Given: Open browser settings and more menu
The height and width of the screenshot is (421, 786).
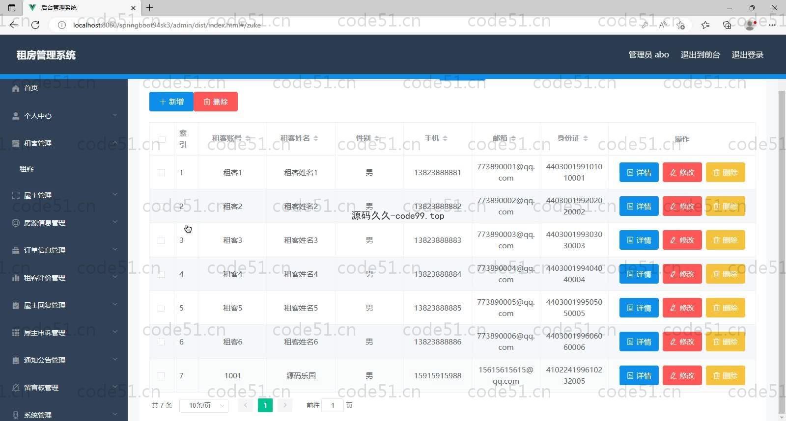Looking at the screenshot, I should point(772,25).
